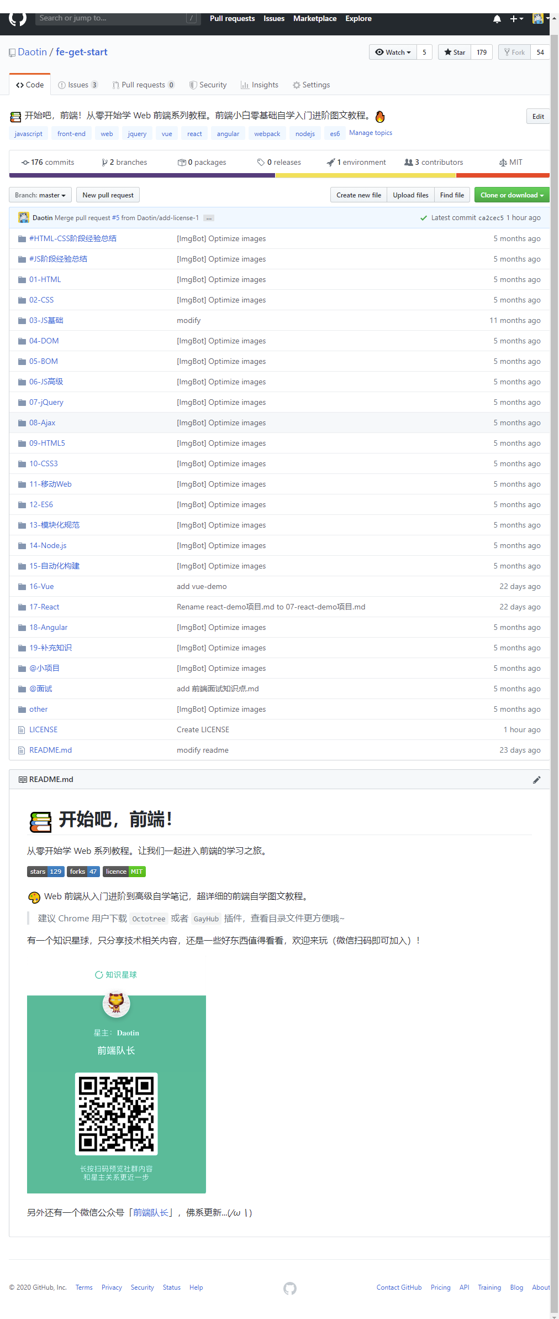Click the footer GitHub logo
This screenshot has width=559, height=1319.
click(290, 1289)
